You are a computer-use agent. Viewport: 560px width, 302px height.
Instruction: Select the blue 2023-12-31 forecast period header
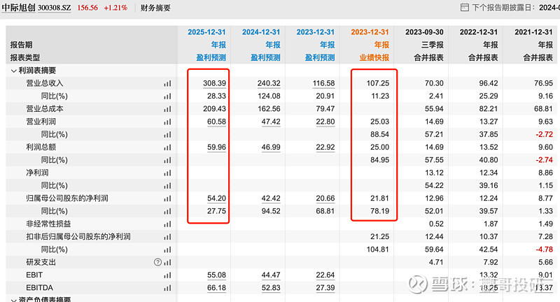click(316, 32)
